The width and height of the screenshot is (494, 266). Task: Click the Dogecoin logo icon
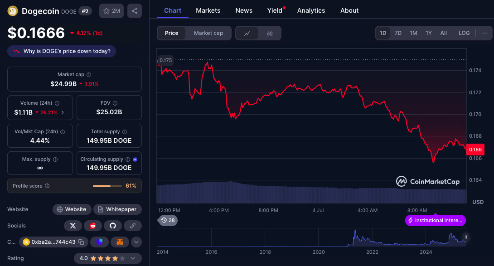click(13, 11)
